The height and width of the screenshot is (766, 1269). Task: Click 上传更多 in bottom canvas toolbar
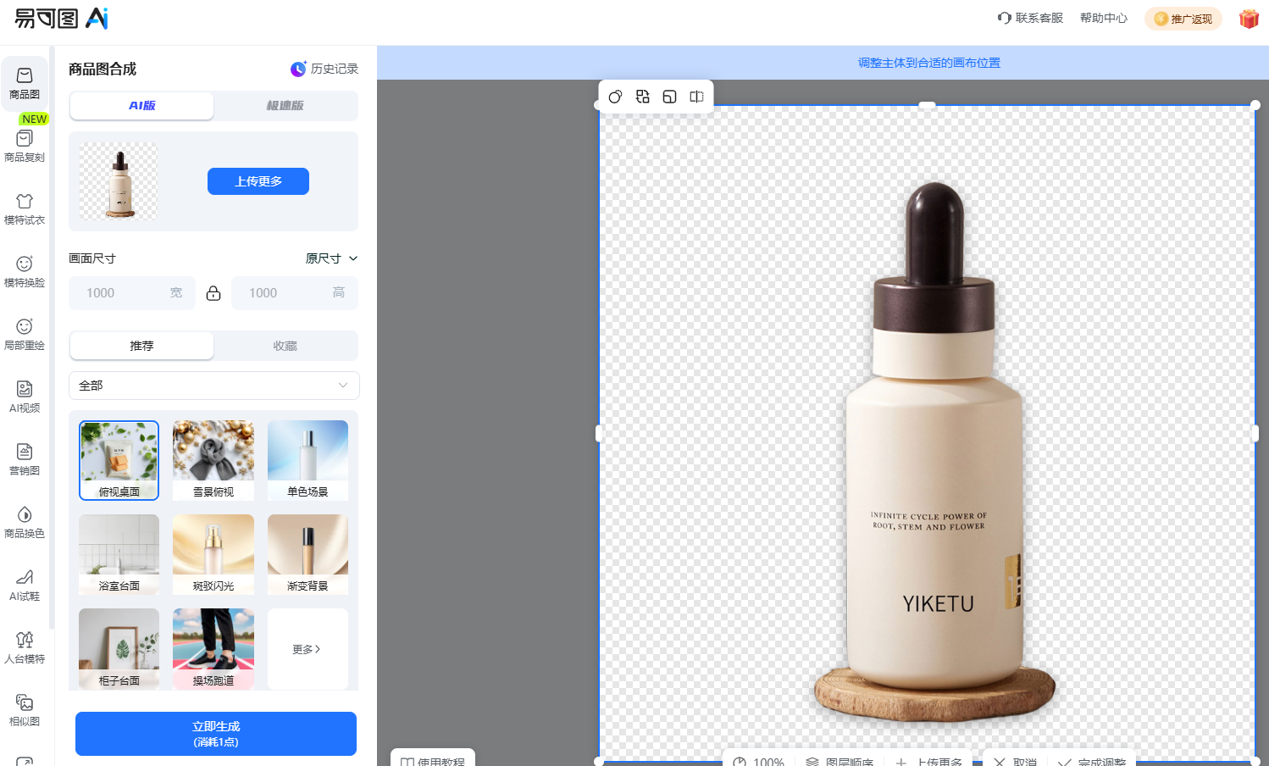[929, 761]
